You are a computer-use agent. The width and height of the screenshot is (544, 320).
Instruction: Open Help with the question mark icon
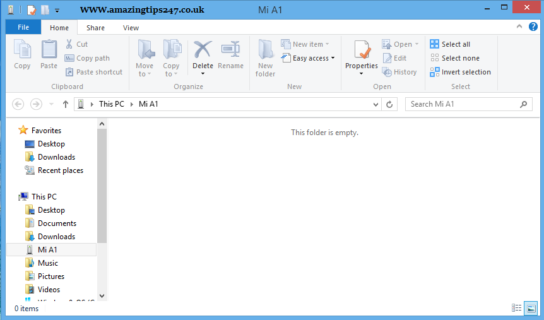[533, 27]
